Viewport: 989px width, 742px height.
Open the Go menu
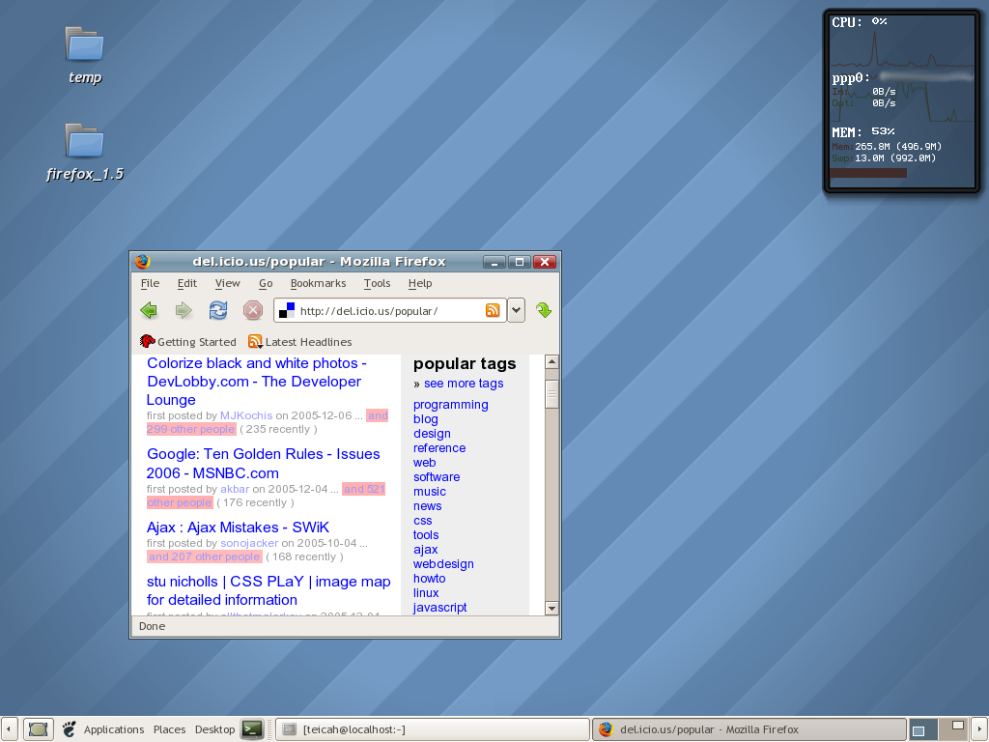[266, 283]
